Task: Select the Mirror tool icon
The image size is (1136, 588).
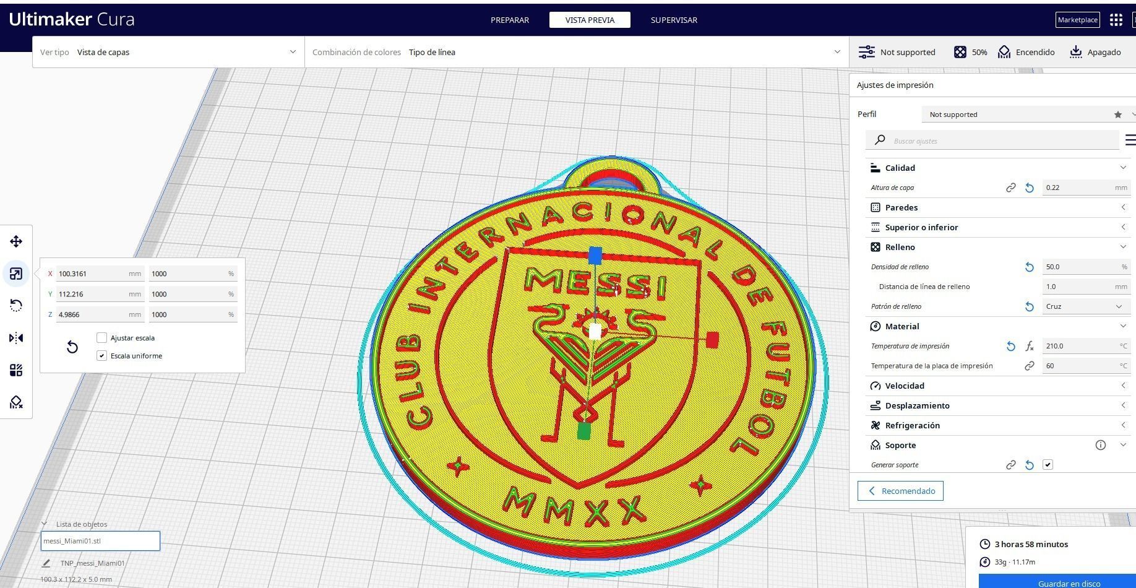Action: pos(16,338)
